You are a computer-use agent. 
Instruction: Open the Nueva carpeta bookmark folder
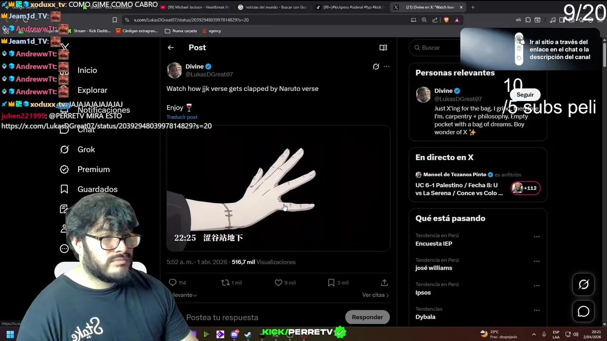click(181, 31)
